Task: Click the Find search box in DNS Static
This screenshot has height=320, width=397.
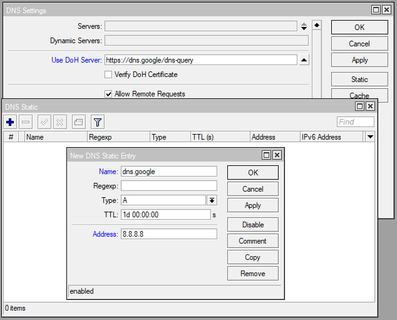Action: pyautogui.click(x=356, y=121)
